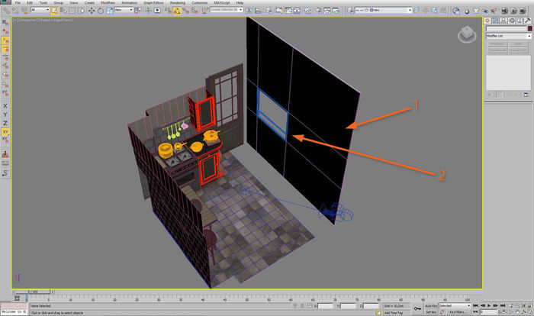Click the Rectangular Selection Region icon
Viewport: 534px width, 316px height.
point(72,11)
